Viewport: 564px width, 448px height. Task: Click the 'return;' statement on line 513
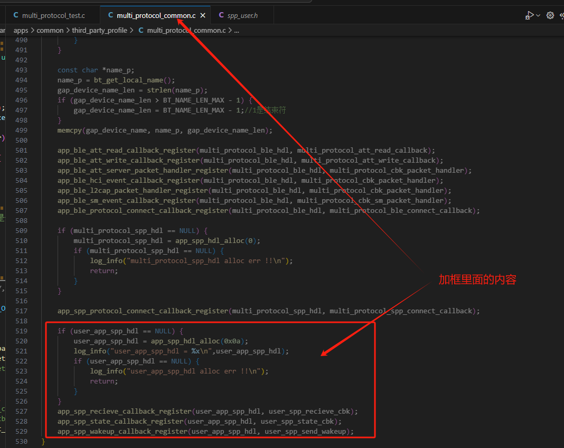point(104,271)
